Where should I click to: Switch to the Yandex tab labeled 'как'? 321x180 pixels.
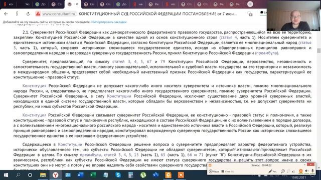pyautogui.click(x=138, y=4)
